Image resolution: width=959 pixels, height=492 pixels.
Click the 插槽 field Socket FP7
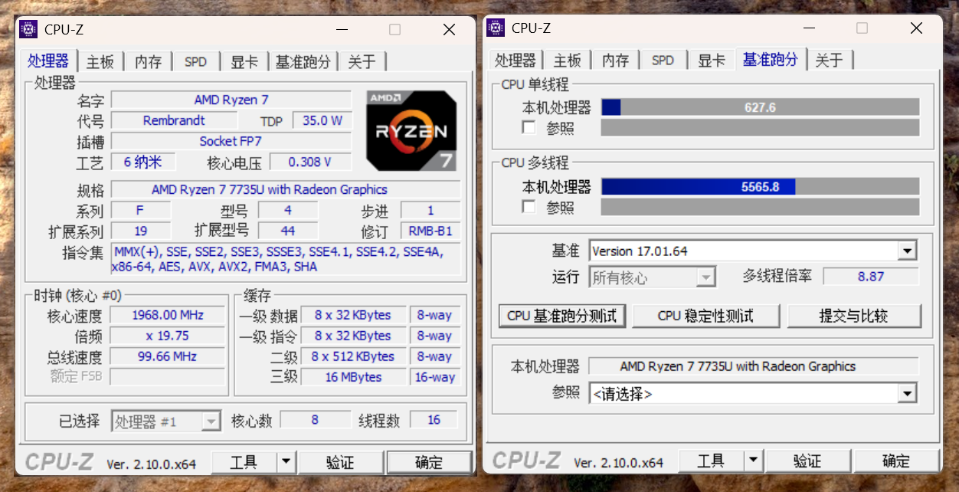point(231,141)
